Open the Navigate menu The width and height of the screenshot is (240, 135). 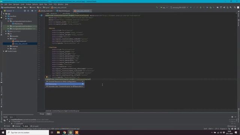(16, 4)
